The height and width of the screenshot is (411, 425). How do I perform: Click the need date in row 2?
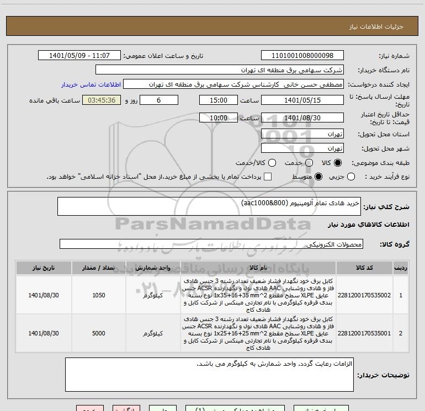coord(44,333)
